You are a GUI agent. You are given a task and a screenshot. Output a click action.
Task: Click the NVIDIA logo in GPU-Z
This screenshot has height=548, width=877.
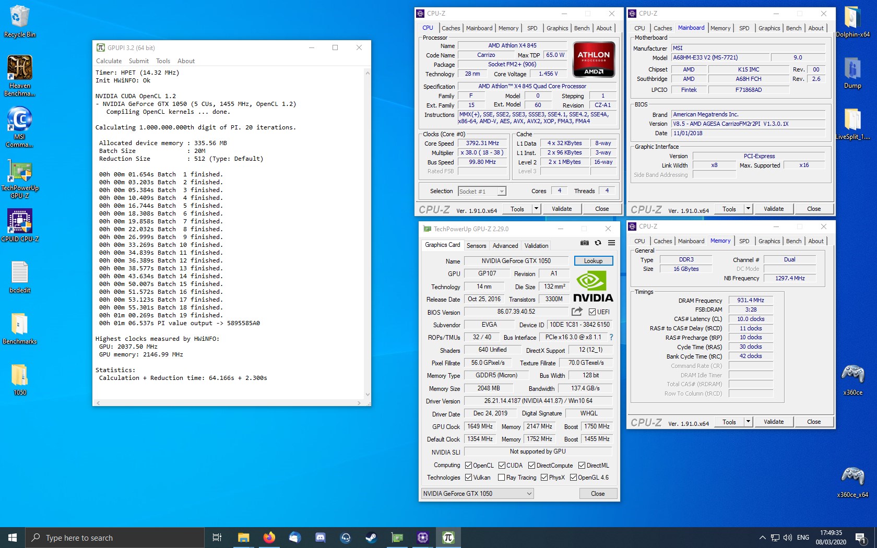(x=593, y=287)
